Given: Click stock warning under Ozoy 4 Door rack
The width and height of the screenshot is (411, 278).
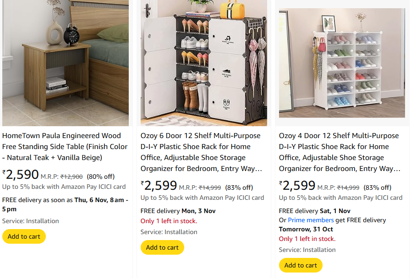Looking at the screenshot, I should coord(307,239).
